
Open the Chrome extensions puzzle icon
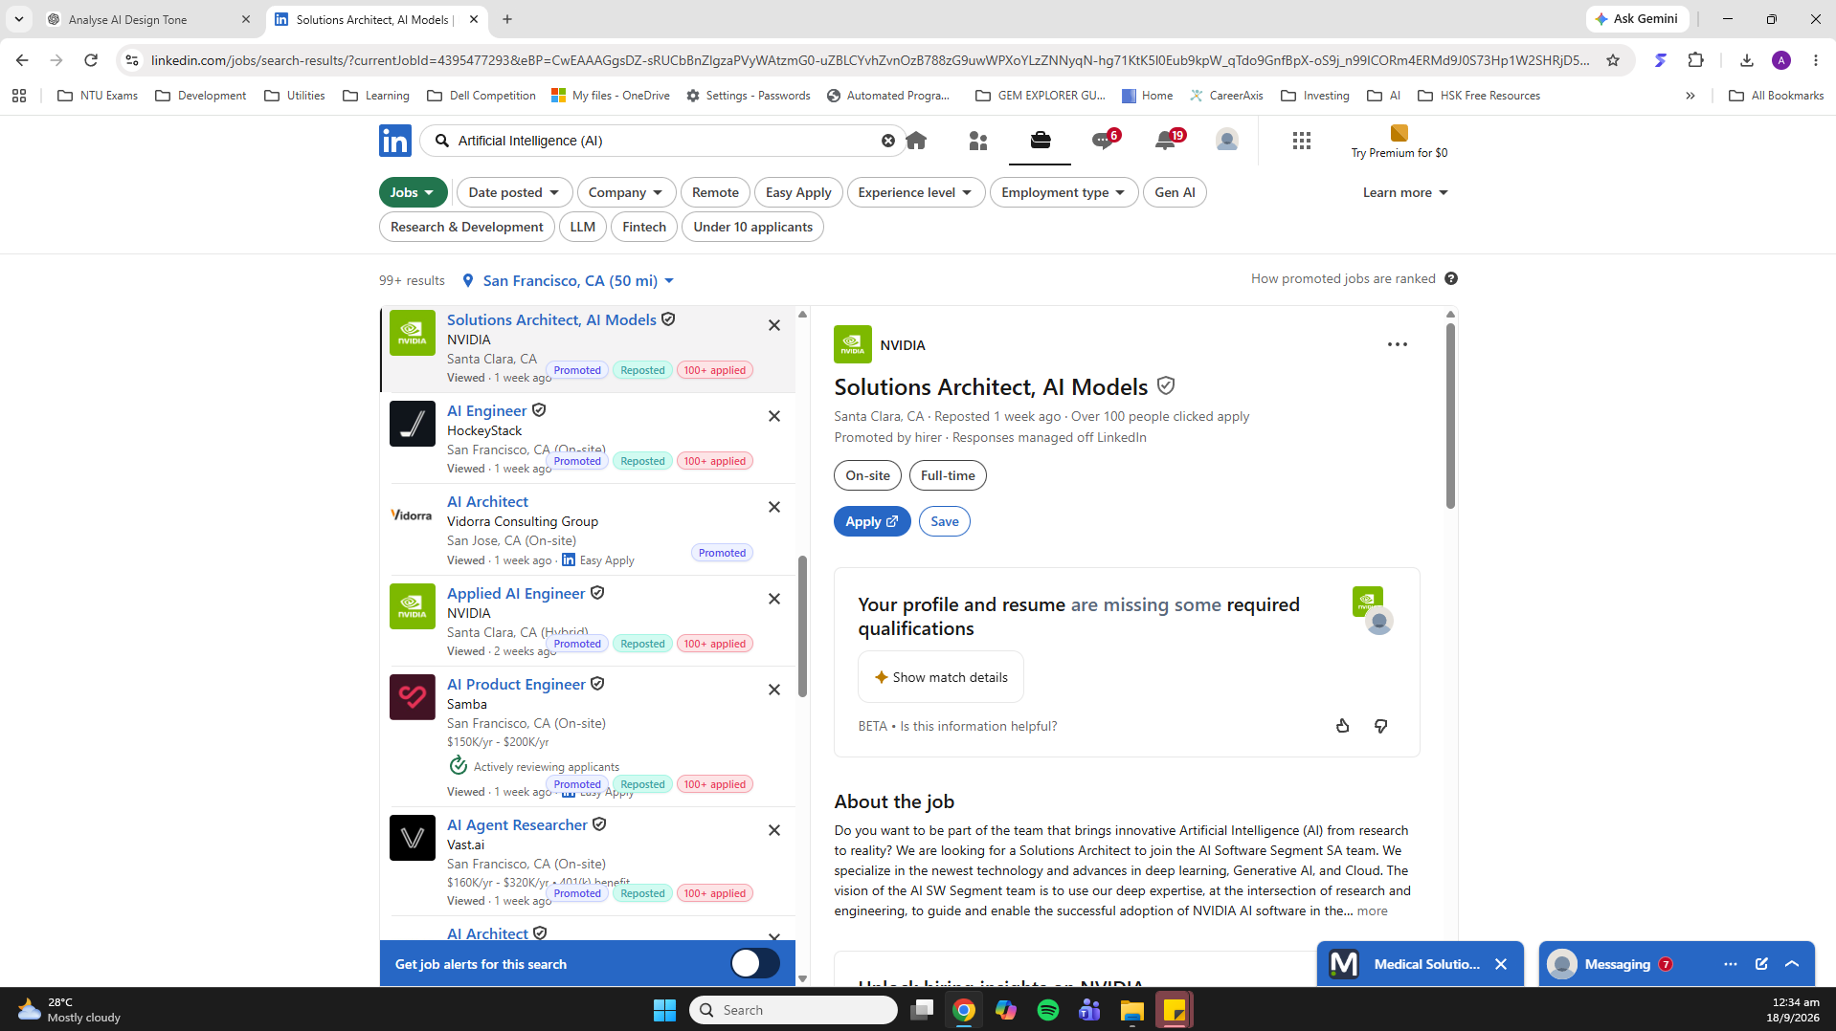tap(1696, 60)
